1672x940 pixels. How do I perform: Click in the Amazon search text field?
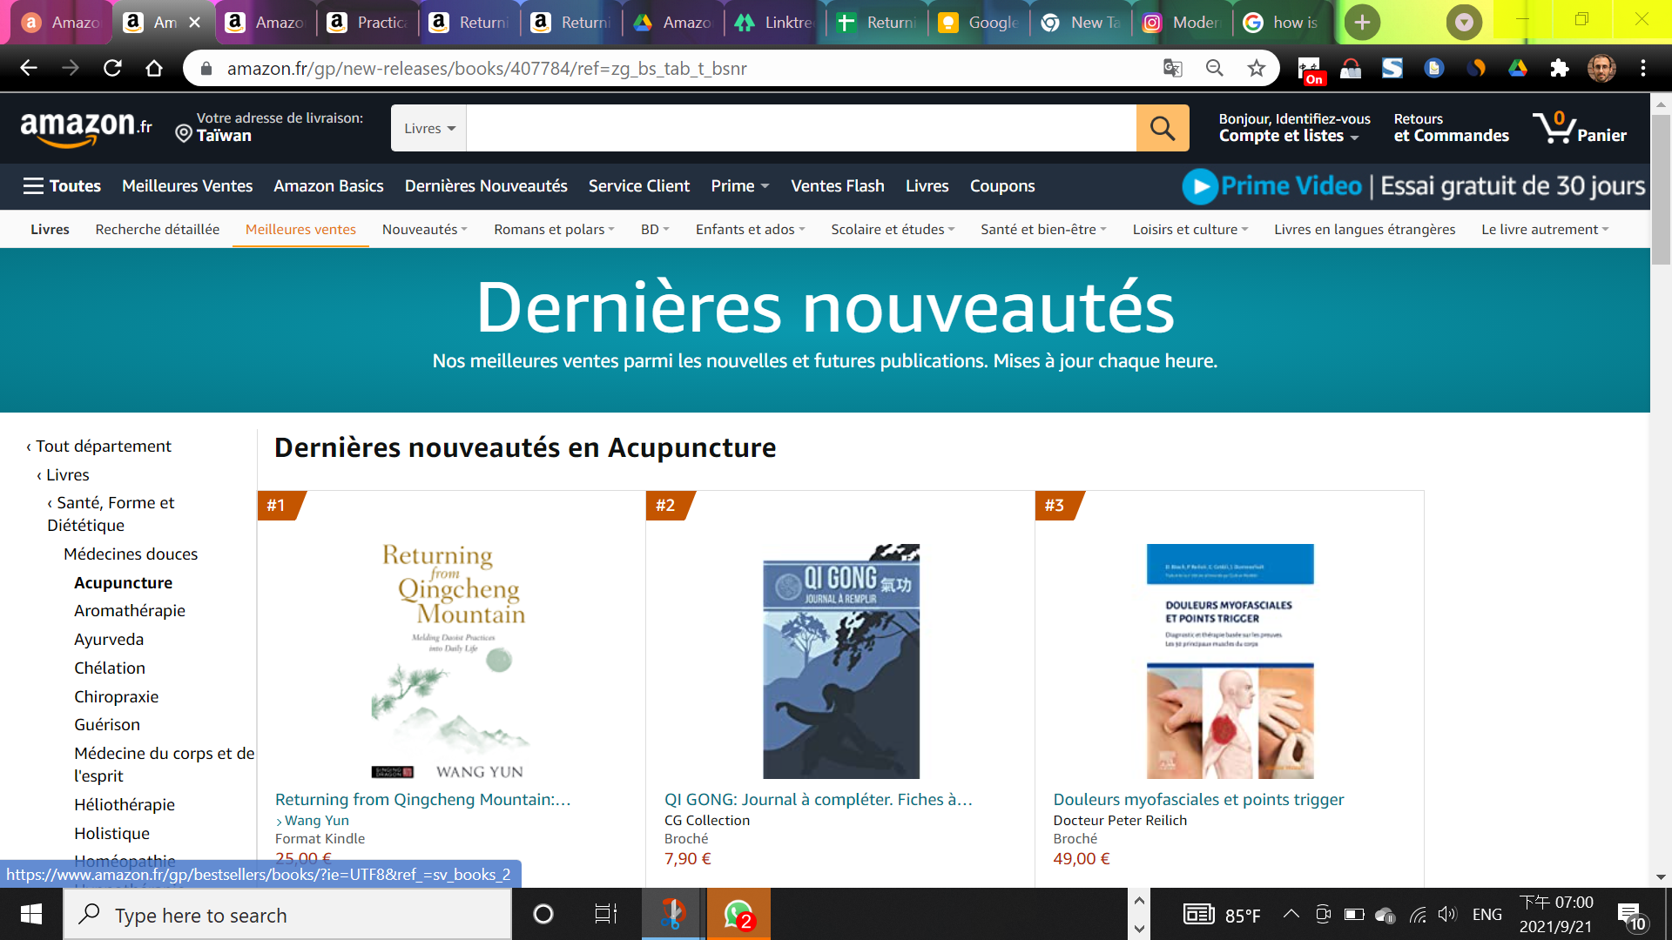coord(801,128)
